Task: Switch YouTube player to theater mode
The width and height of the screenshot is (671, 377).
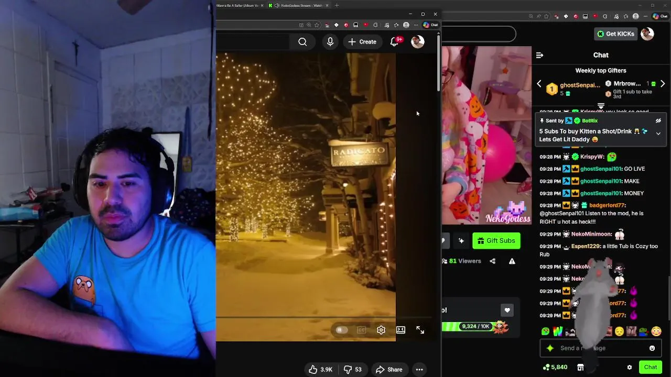Action: point(401,330)
